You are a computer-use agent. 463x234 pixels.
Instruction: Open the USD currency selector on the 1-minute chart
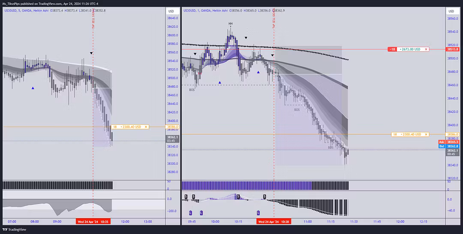(x=451, y=11)
